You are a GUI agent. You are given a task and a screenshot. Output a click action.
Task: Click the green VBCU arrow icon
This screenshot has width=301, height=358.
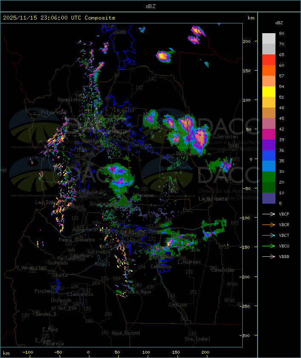[x=269, y=246]
